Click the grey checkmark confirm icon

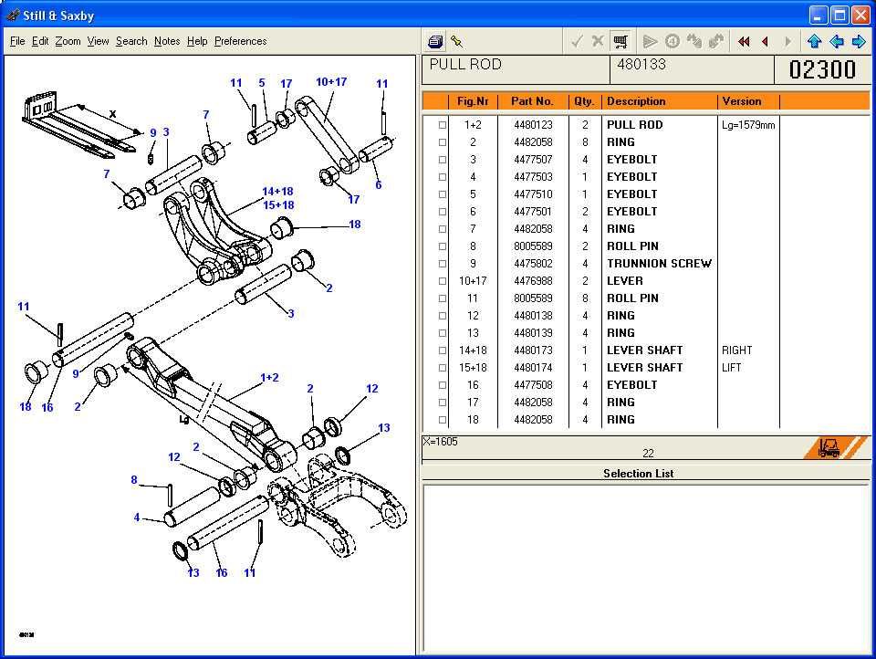coord(577,41)
